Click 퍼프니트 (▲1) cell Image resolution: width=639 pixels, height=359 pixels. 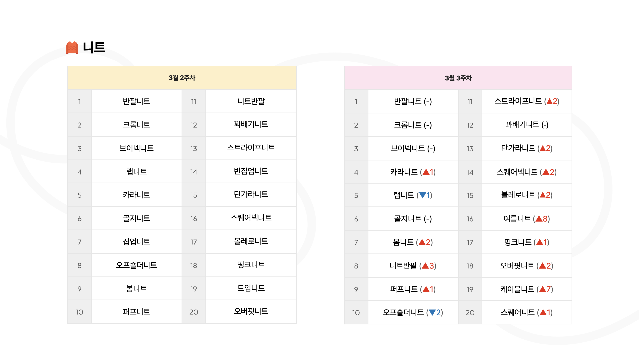413,289
